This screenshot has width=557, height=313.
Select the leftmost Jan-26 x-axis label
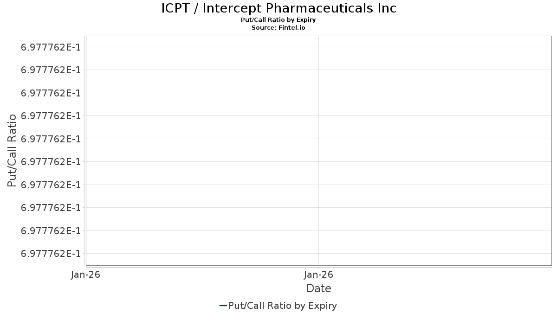click(85, 275)
